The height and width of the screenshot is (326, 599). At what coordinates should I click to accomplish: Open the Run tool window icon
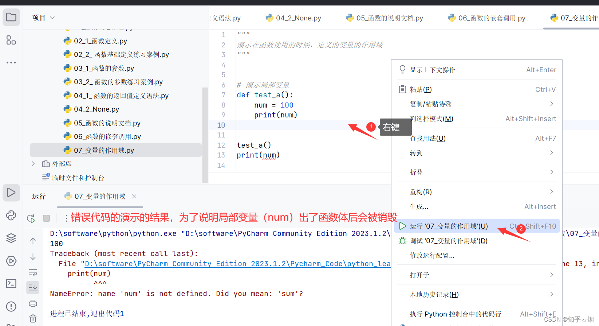pos(11,193)
